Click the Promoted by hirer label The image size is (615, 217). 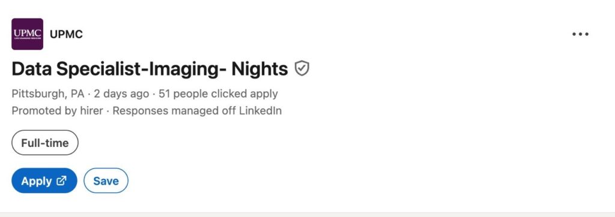(x=57, y=111)
